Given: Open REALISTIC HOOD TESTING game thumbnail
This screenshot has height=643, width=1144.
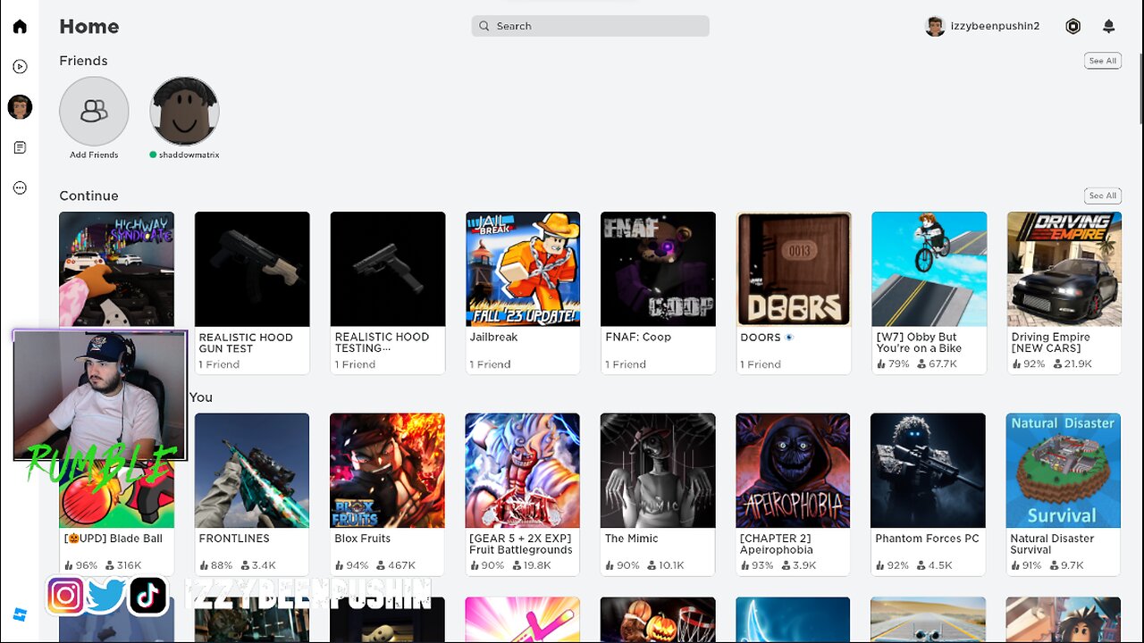Looking at the screenshot, I should (x=387, y=269).
